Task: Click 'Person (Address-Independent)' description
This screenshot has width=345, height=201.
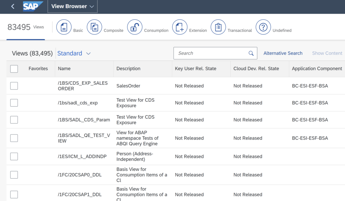Action: click(135, 156)
